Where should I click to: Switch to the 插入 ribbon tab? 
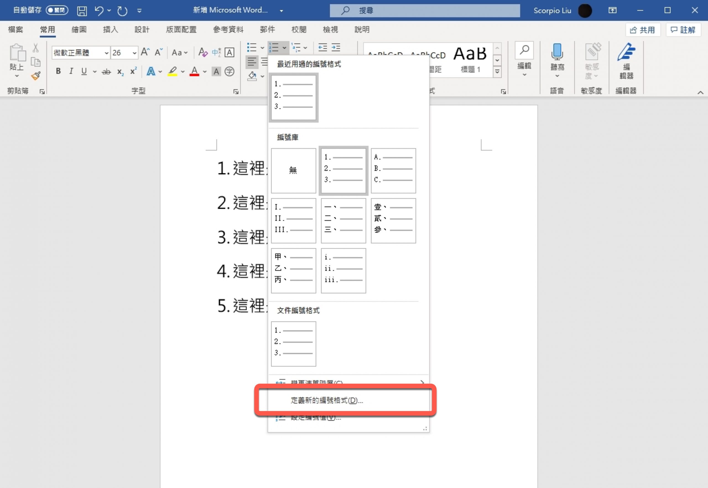pyautogui.click(x=110, y=30)
